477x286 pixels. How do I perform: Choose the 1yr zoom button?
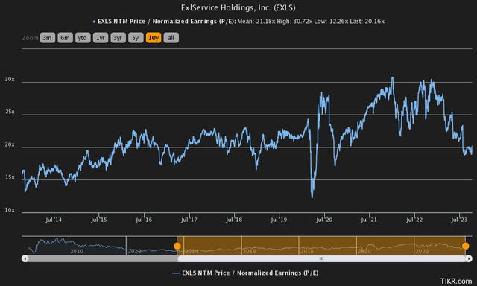[101, 38]
